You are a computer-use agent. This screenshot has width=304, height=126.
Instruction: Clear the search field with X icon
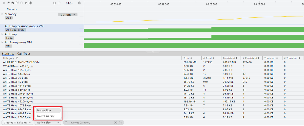click(116, 122)
